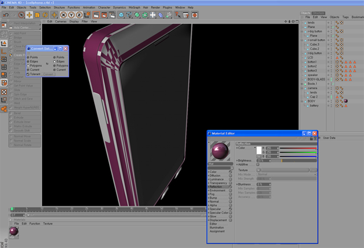Select right Polygons radio in Convert Selection
This screenshot has height=248, width=364.
[55, 66]
